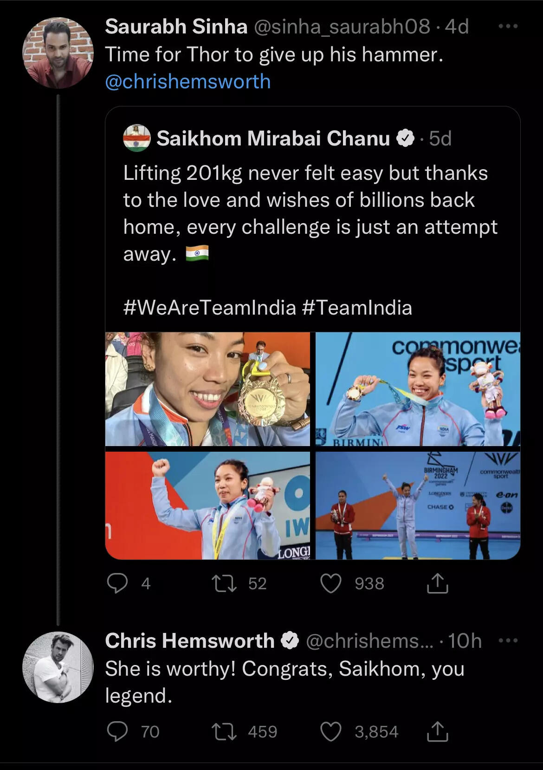View Saurabh Sinha's profile picture
This screenshot has height=770, width=543.
click(x=58, y=53)
